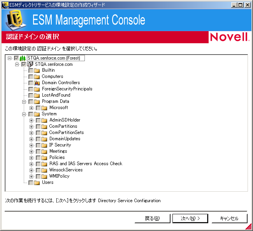The image size is (253, 231).
Task: Expand the Microsoft node
Action: (31, 108)
